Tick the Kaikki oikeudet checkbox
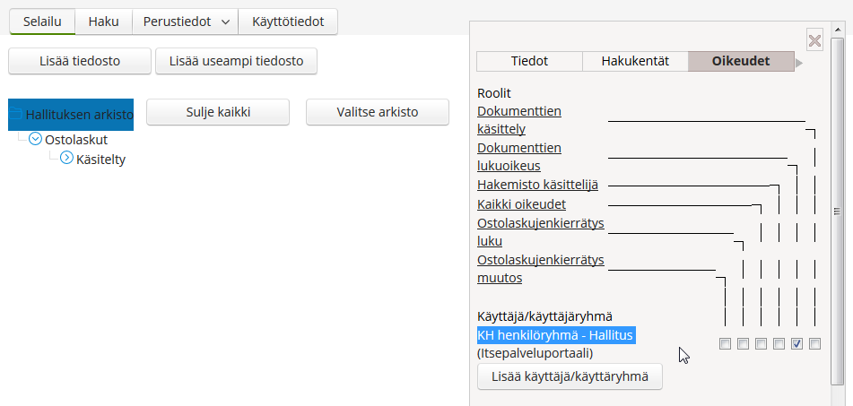 point(761,343)
